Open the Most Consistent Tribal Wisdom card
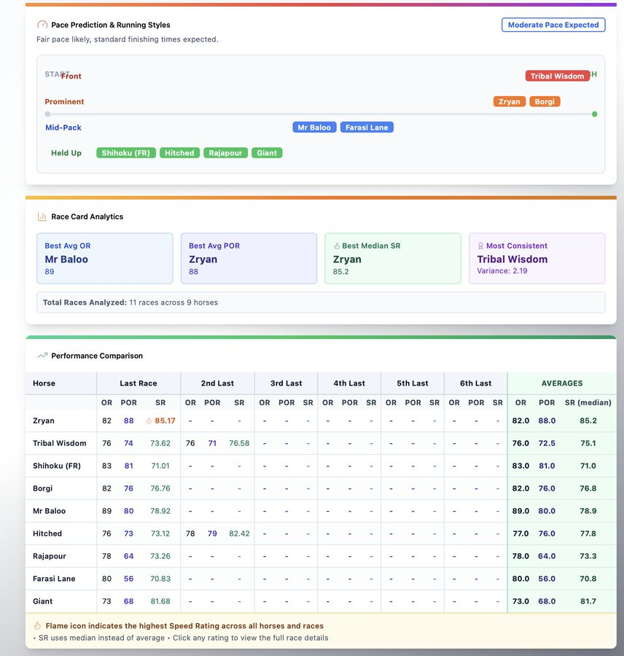Screen dimensions: 624x656 pos(537,259)
